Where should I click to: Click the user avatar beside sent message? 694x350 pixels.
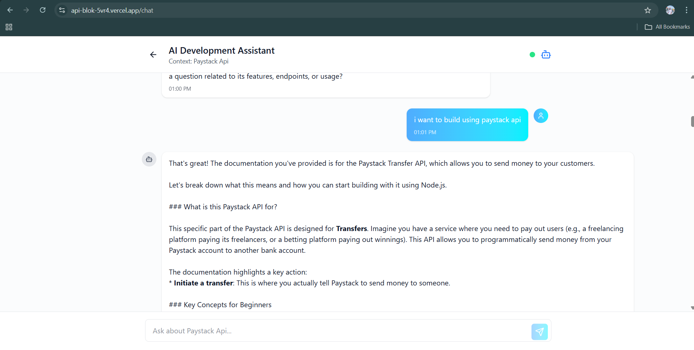tap(541, 116)
